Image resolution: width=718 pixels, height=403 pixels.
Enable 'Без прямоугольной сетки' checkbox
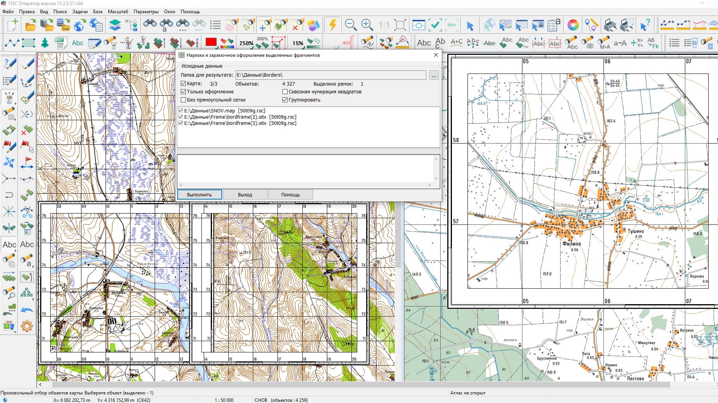183,100
